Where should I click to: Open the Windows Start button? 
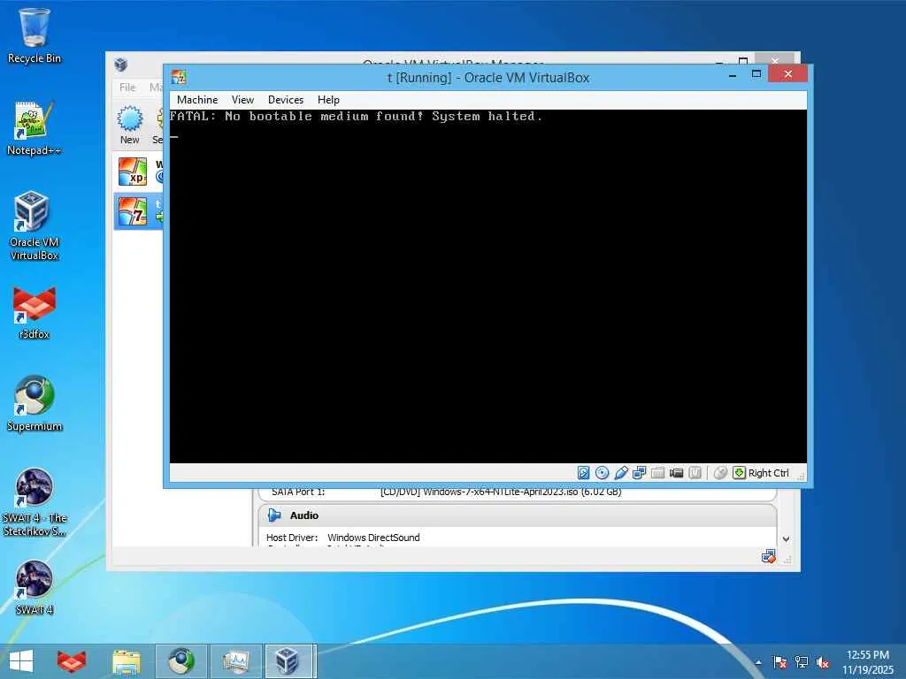(21, 661)
